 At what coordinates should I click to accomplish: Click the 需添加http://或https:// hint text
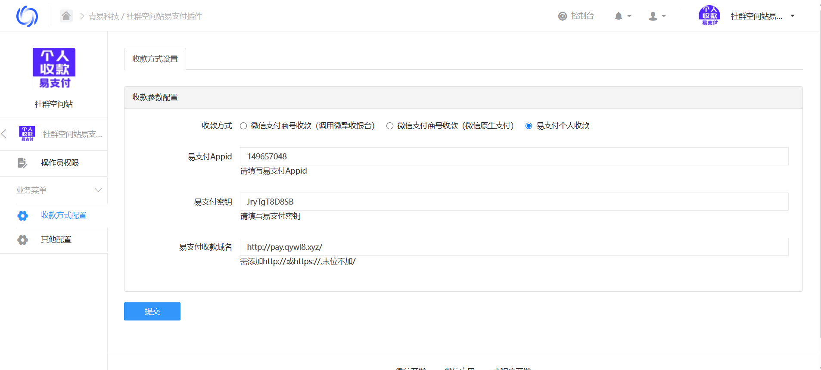point(298,261)
